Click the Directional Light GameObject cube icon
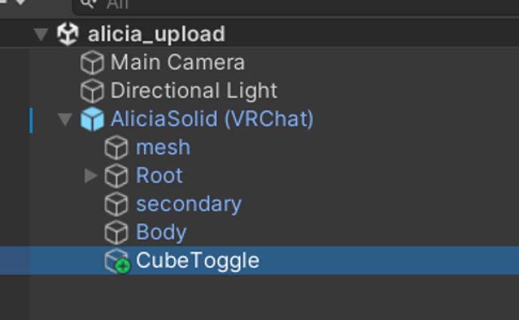 click(92, 91)
